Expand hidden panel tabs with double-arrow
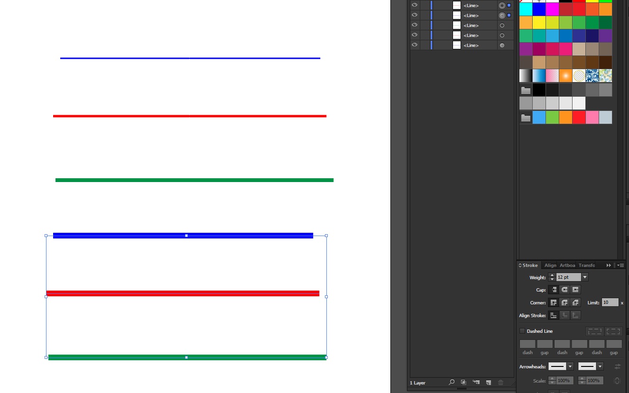 [609, 265]
